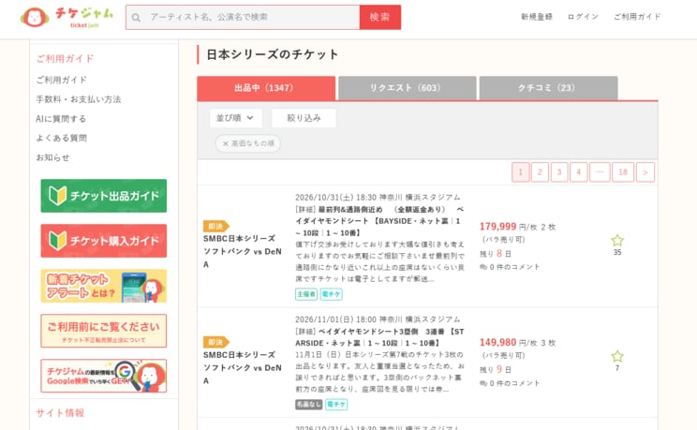The width and height of the screenshot is (697, 430).
Task: Click the pagination ellipsis button
Action: tap(600, 172)
